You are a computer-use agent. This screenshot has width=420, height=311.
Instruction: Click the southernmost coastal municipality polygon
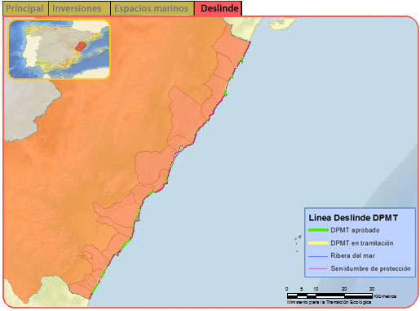click(x=80, y=291)
